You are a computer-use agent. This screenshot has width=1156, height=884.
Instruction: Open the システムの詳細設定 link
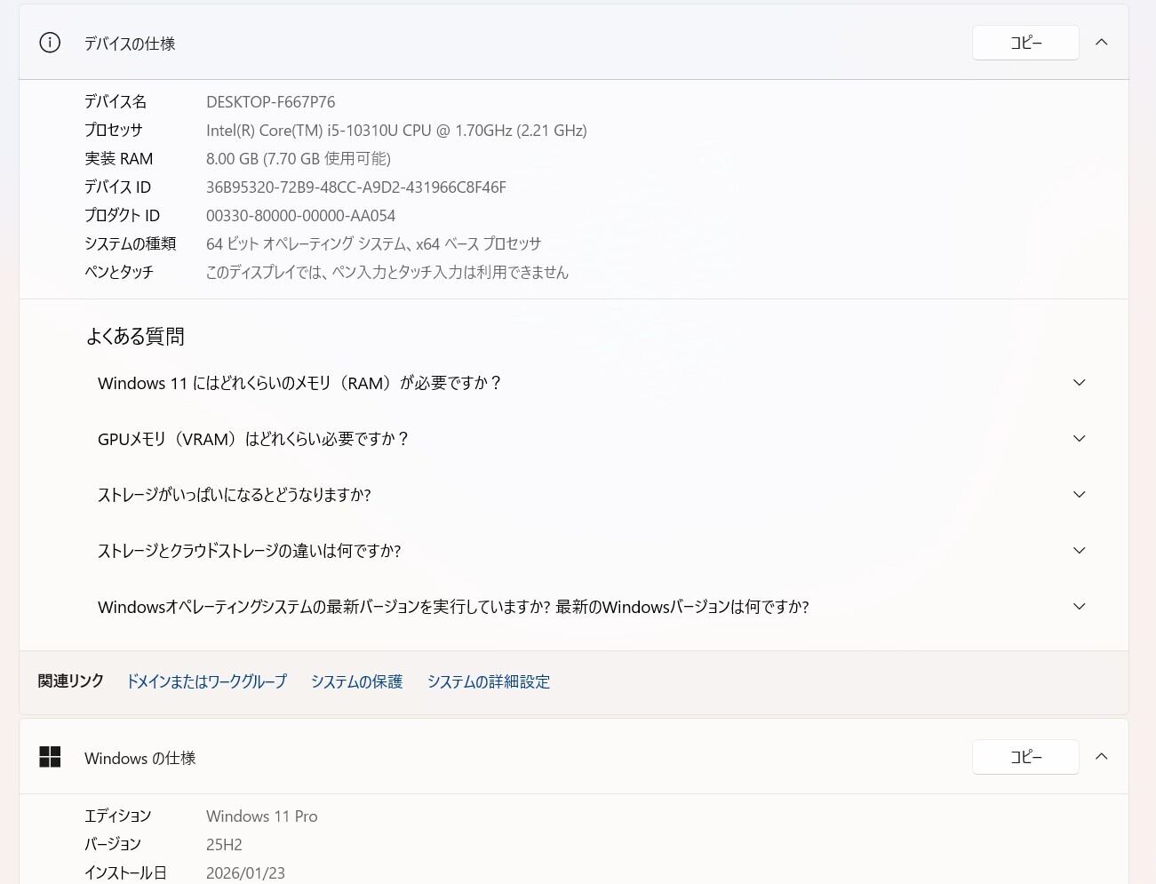pyautogui.click(x=489, y=681)
